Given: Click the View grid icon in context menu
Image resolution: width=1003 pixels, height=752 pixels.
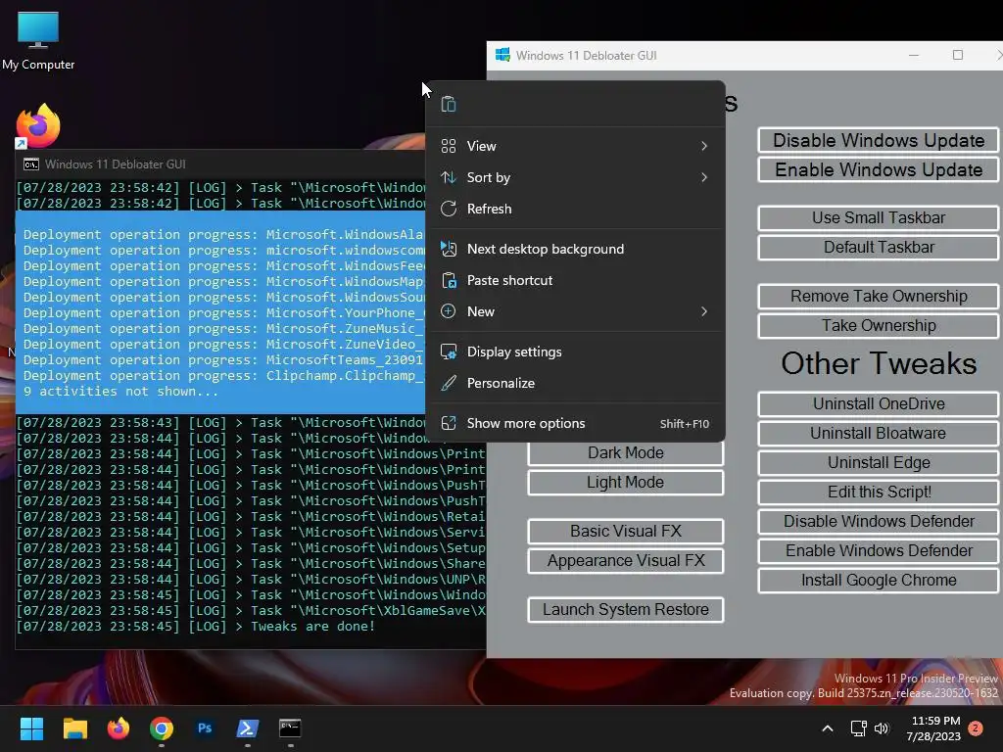Looking at the screenshot, I should (x=449, y=146).
